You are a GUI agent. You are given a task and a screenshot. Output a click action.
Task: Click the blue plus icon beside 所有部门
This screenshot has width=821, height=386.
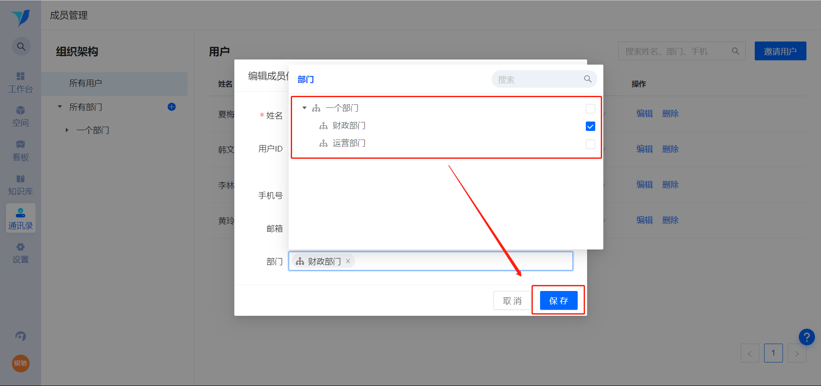[172, 107]
